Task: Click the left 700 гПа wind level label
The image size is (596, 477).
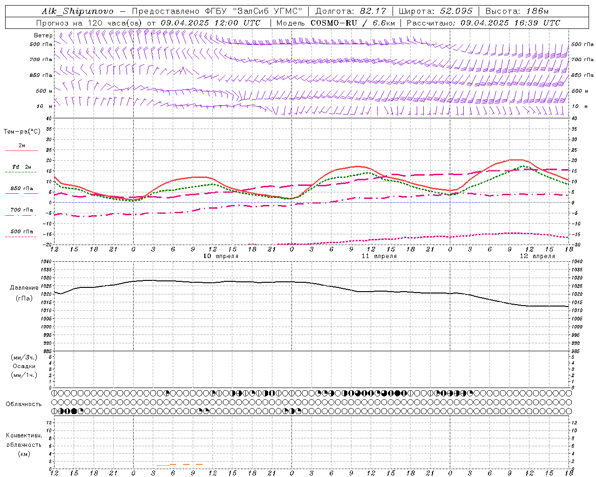Action: tap(41, 60)
